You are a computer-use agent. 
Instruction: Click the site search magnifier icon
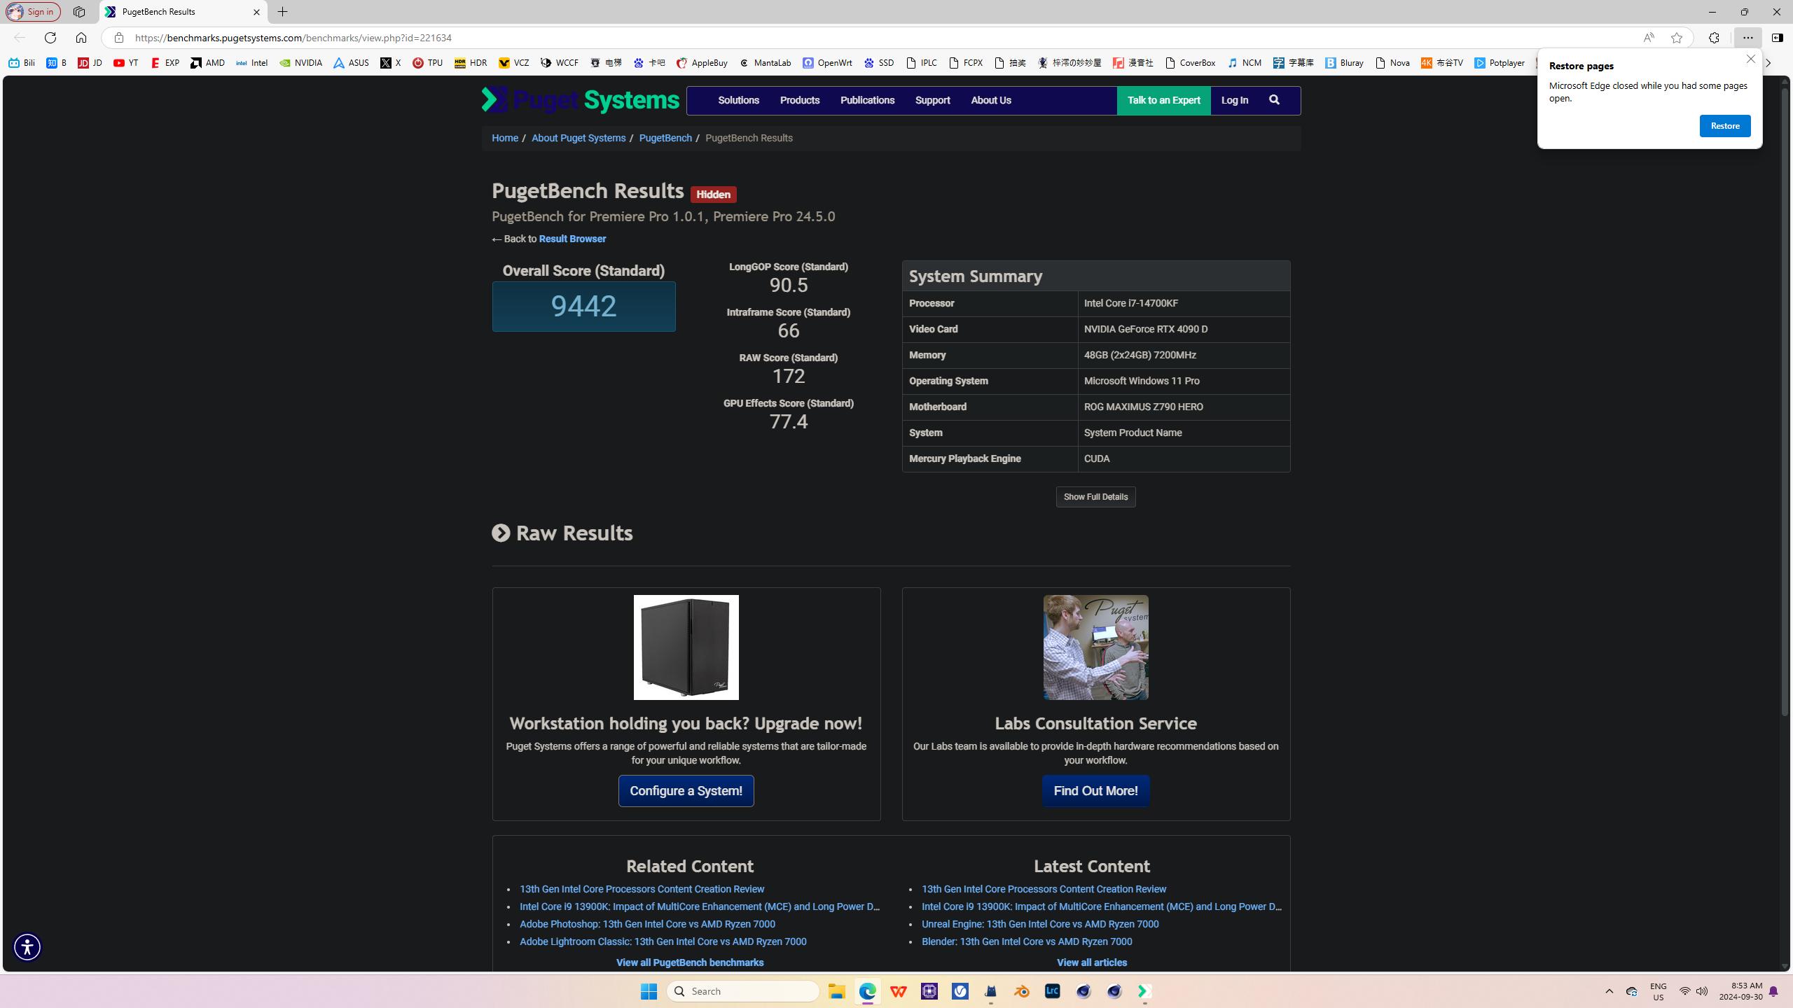coord(1274,100)
